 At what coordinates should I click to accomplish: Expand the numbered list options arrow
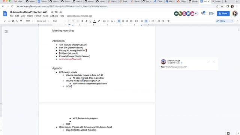coord(156,21)
